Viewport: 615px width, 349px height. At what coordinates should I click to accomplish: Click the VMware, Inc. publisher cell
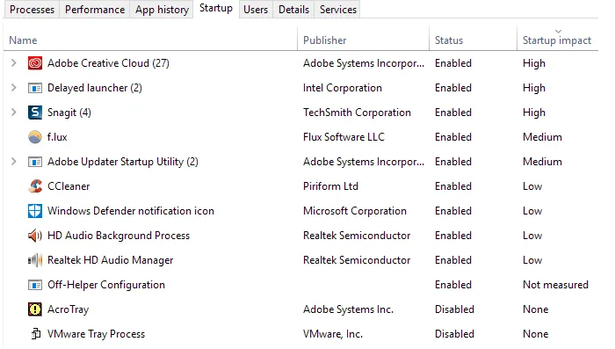(333, 334)
